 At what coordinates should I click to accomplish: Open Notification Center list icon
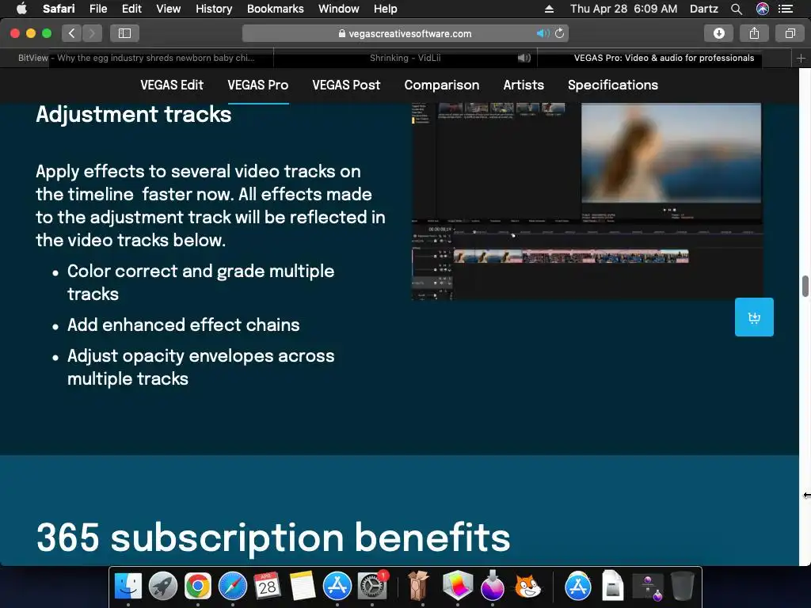pos(786,9)
